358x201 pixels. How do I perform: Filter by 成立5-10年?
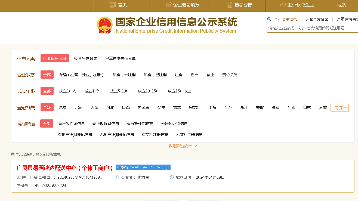pos(120,91)
